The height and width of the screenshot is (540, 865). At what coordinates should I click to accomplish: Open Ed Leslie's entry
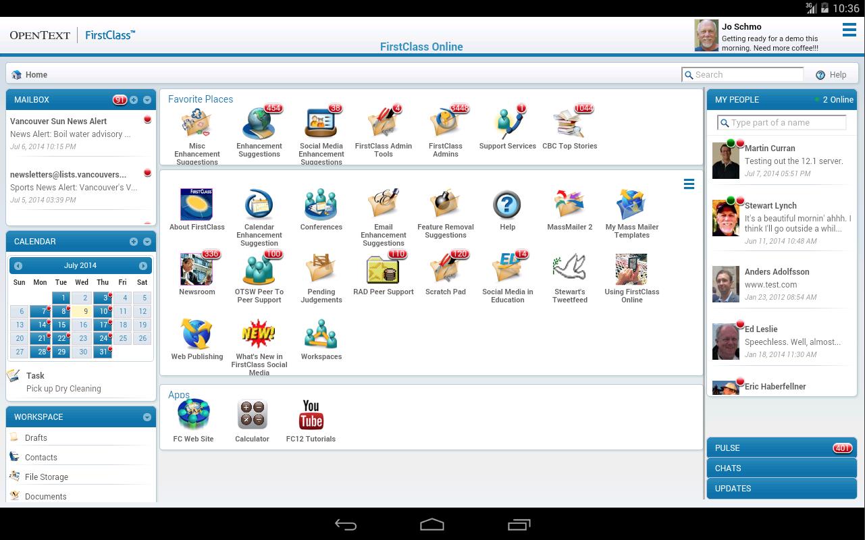coord(782,341)
